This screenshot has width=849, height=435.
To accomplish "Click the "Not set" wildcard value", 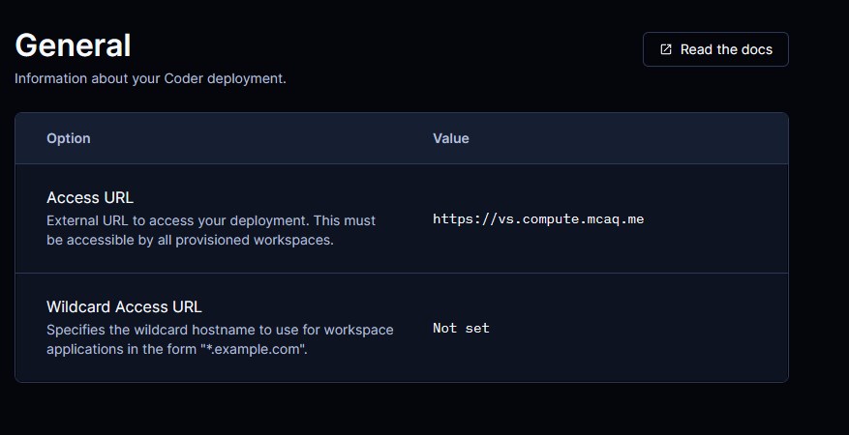I will 461,329.
